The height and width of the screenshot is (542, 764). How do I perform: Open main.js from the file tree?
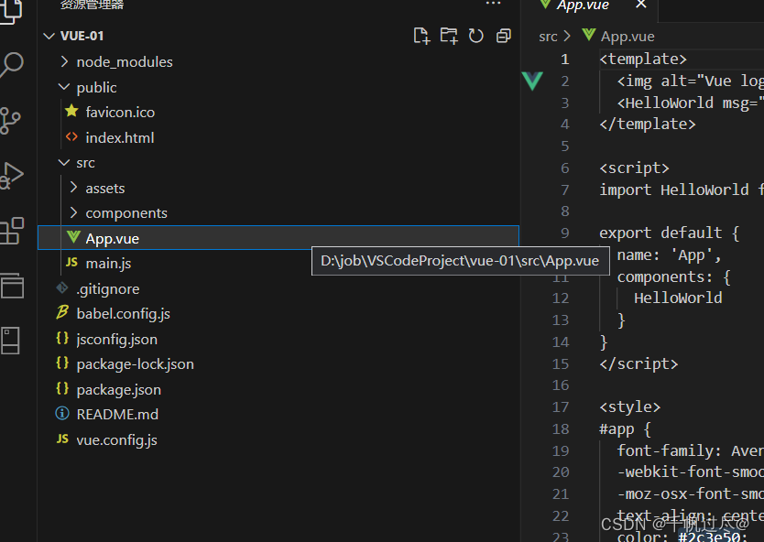pos(108,264)
